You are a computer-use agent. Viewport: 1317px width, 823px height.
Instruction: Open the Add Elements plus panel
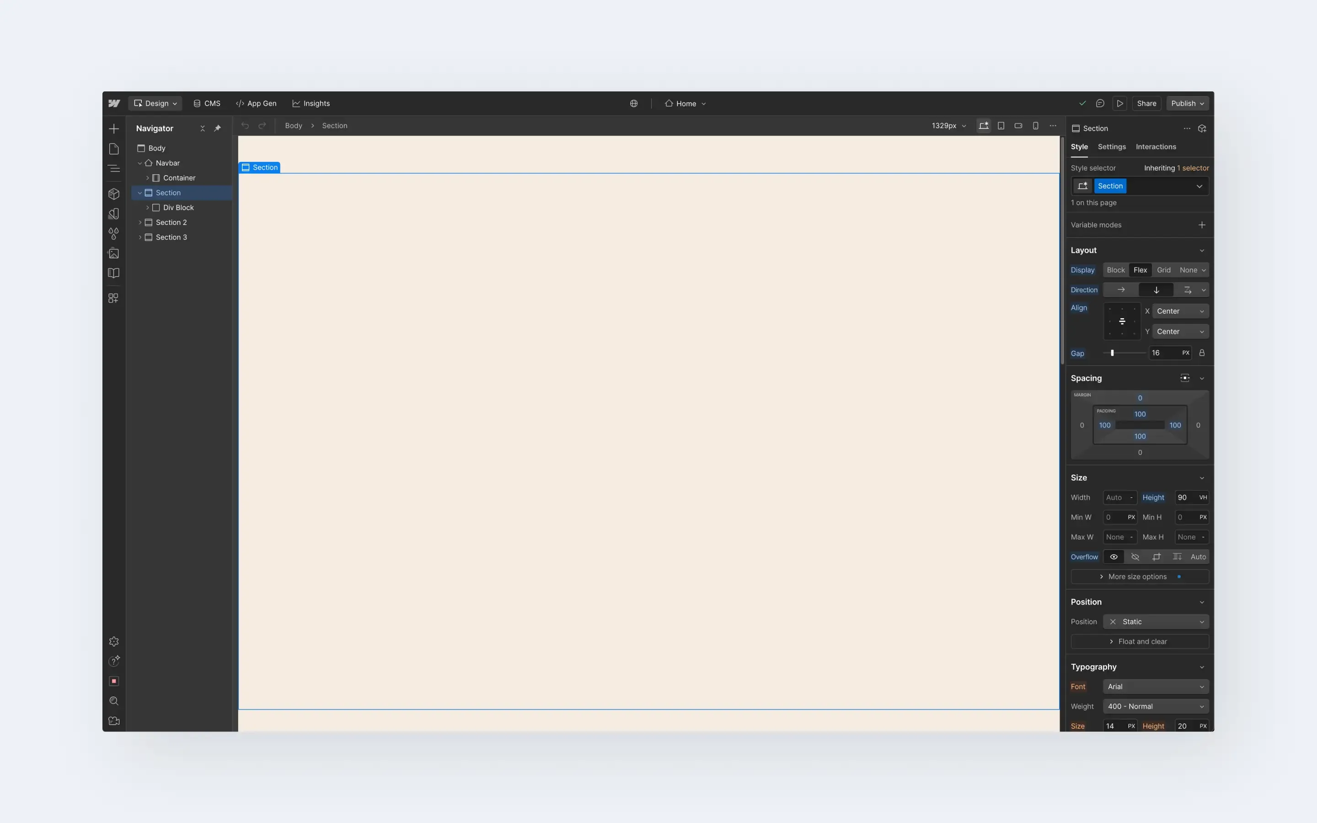coord(114,128)
